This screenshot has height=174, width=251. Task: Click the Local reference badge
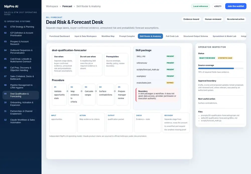(x=200, y=6)
